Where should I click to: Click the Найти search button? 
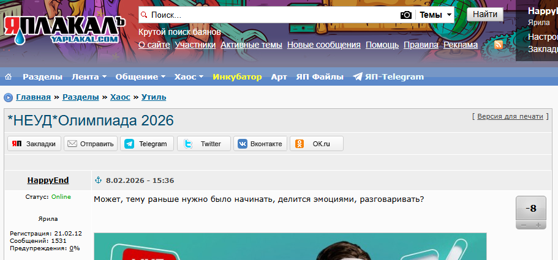pos(485,15)
